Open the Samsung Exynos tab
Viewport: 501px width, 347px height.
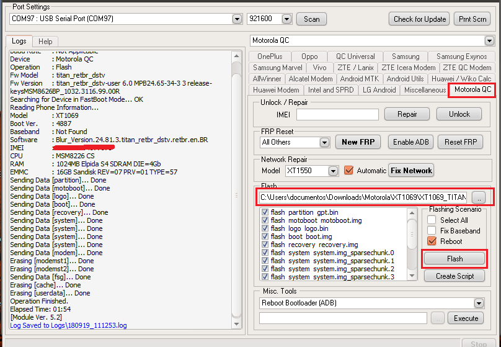[x=461, y=56]
